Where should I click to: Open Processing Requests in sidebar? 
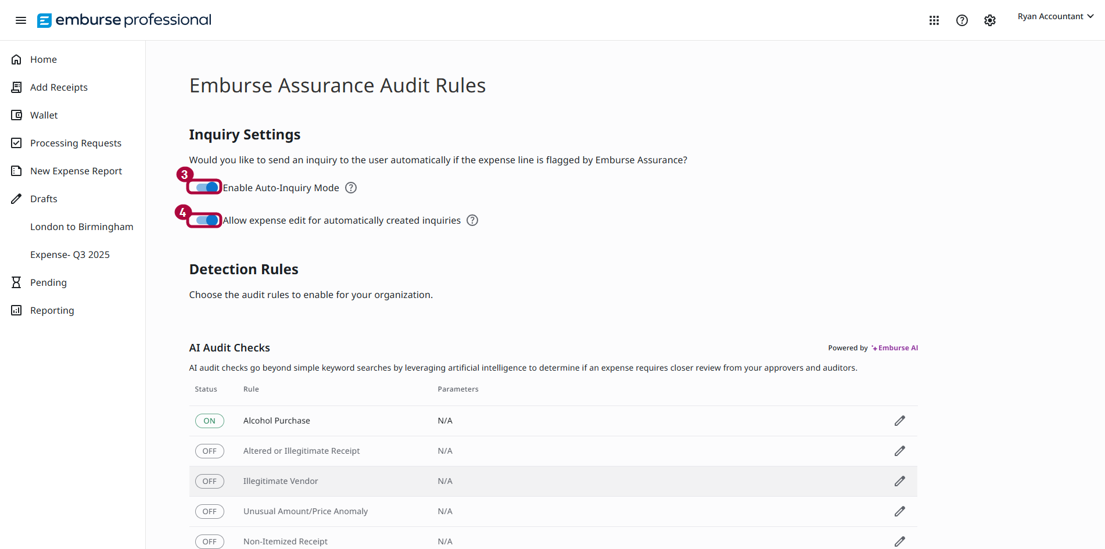tap(76, 143)
